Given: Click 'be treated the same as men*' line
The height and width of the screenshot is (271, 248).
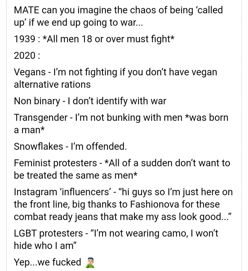Looking at the screenshot, I should 76,175.
